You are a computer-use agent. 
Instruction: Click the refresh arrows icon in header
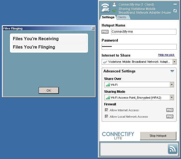pos(175,11)
